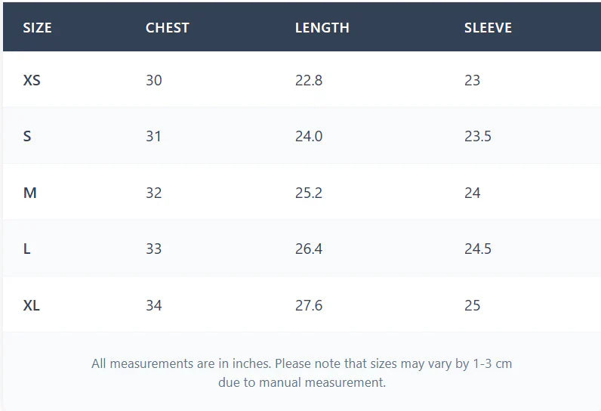Select the L size row label

[27, 249]
